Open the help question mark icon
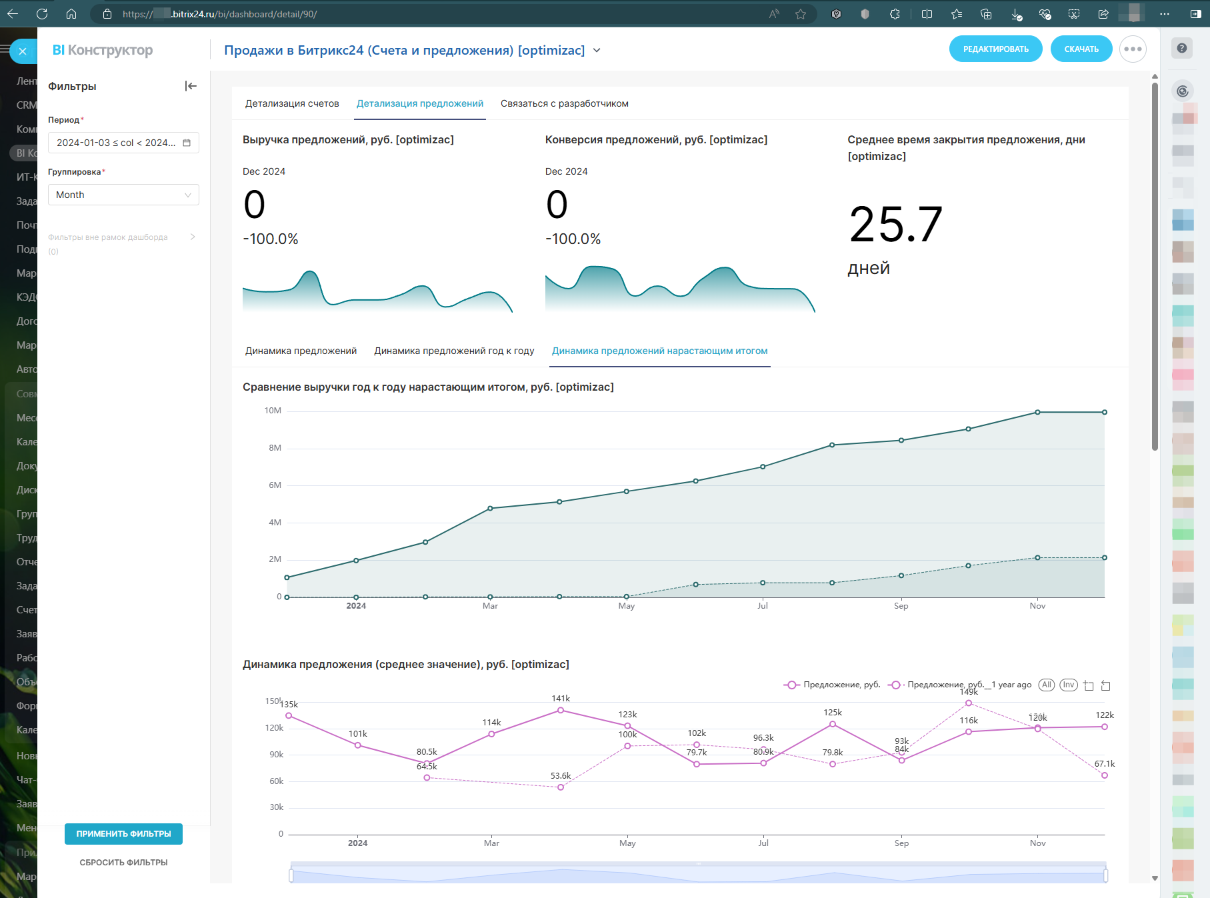1210x898 pixels. pyautogui.click(x=1181, y=48)
